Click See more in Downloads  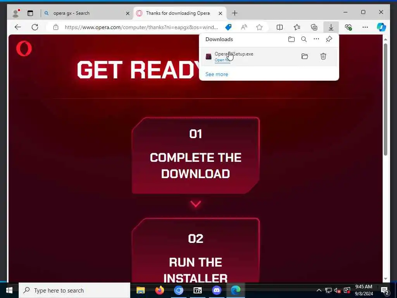pyautogui.click(x=217, y=74)
